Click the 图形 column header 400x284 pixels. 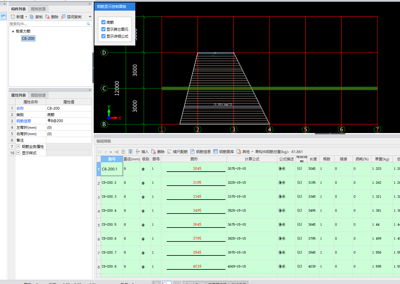pyautogui.click(x=194, y=159)
